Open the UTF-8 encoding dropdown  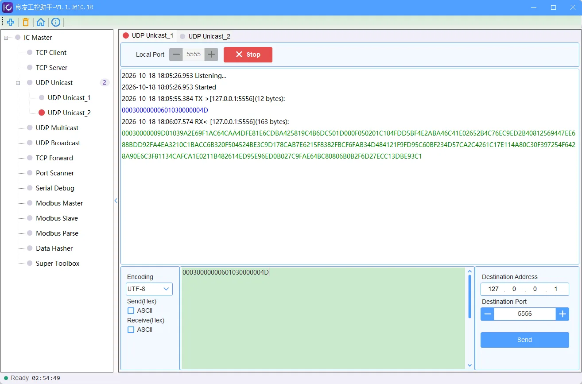click(149, 289)
